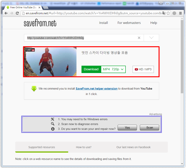Click Scan in the advertisement
Image resolution: width=186 pixels, height=168 pixels.
[x=150, y=128]
